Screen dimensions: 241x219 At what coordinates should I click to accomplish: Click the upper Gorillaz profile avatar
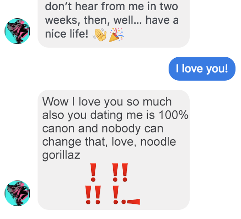pyautogui.click(x=17, y=31)
